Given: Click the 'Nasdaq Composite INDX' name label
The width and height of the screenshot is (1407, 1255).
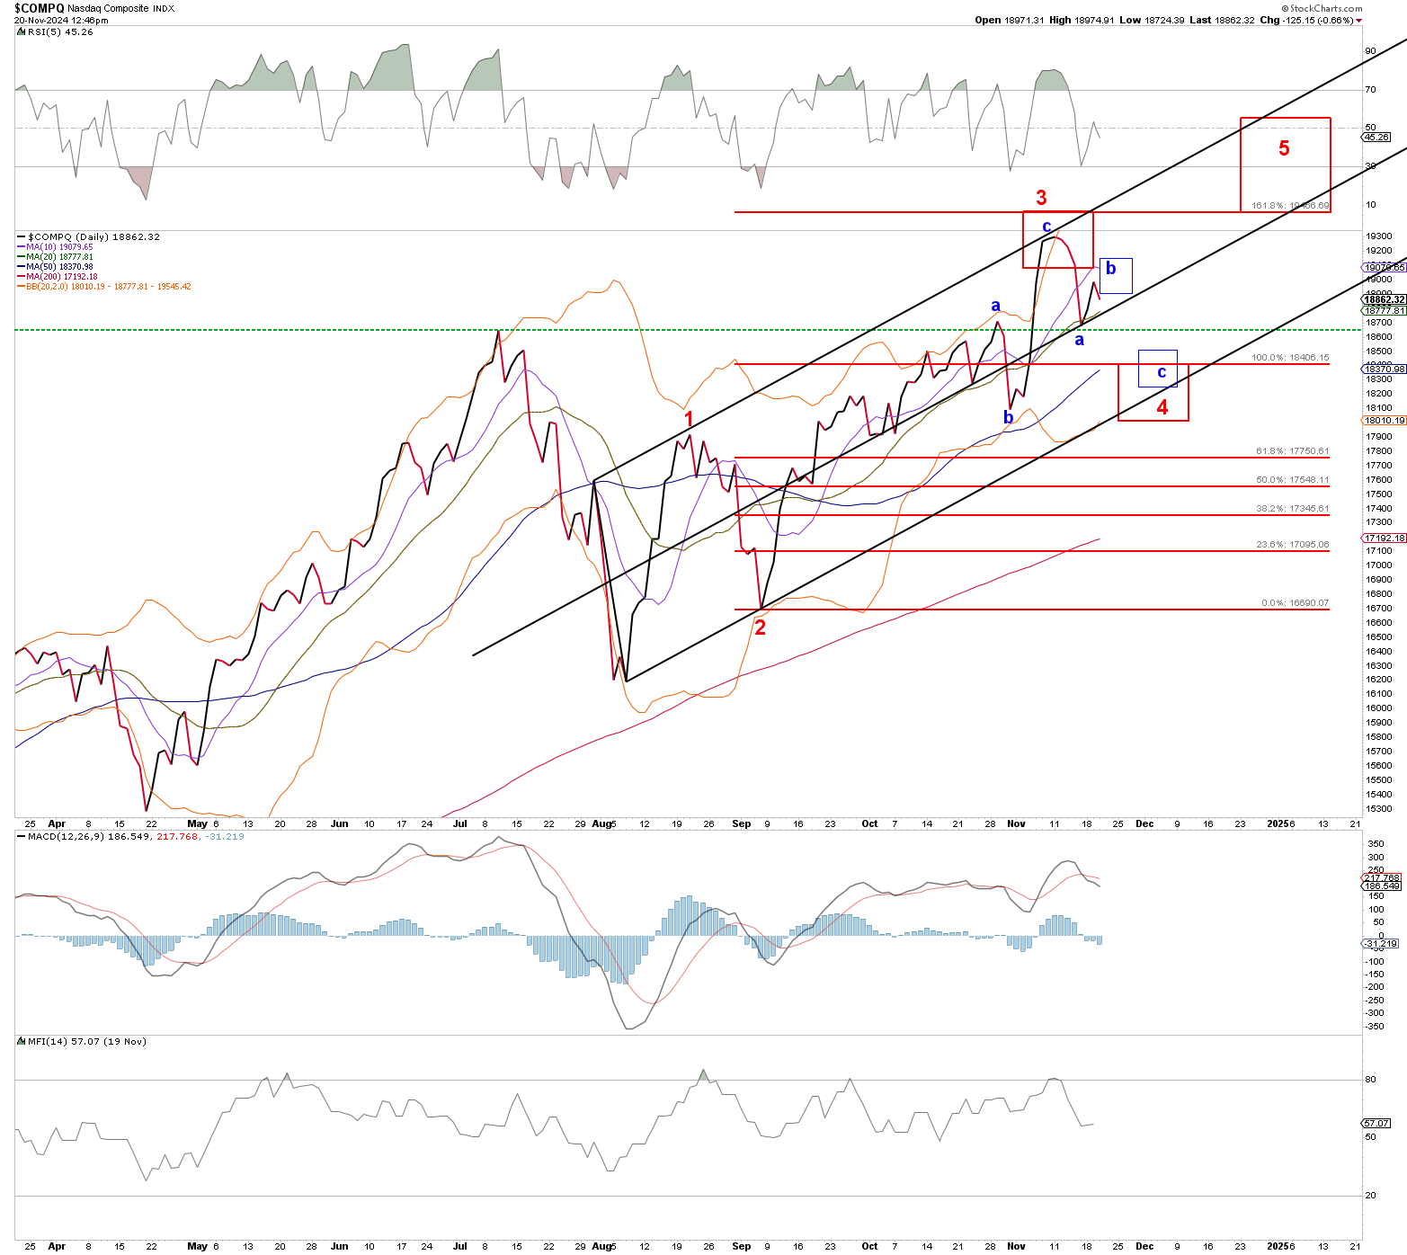Looking at the screenshot, I should click(121, 9).
